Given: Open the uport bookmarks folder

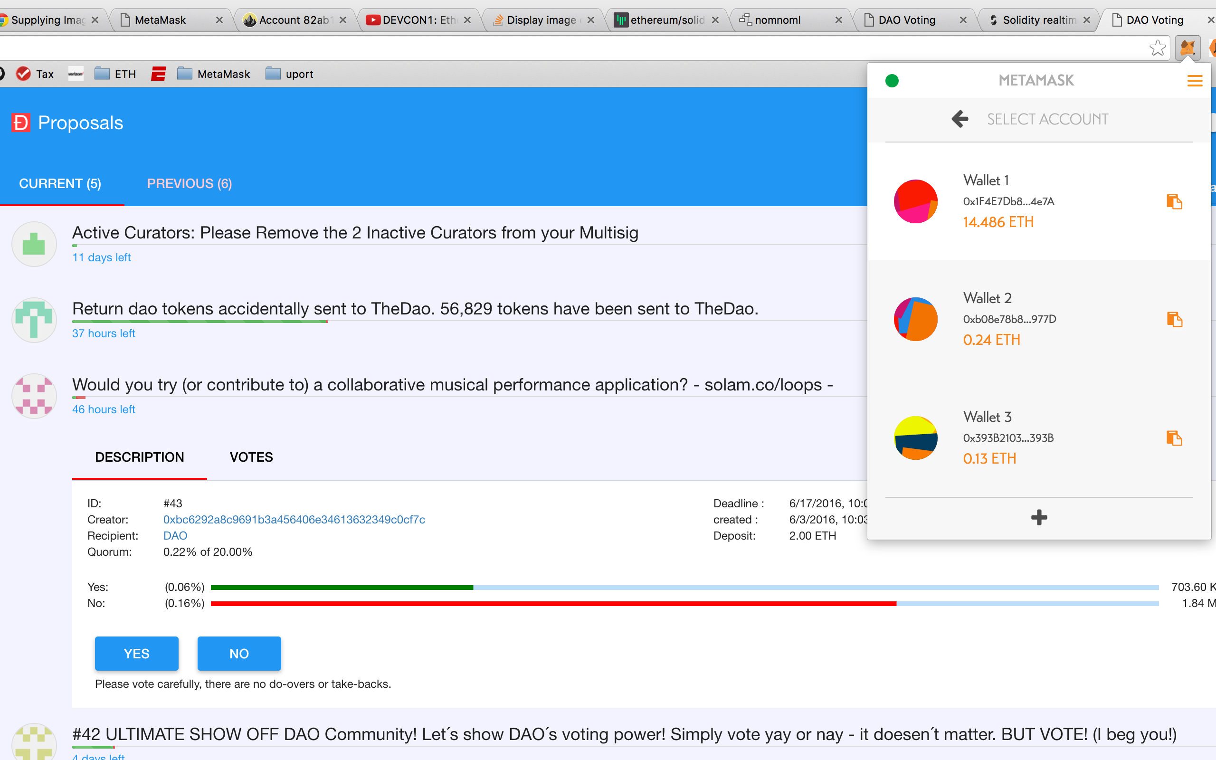Looking at the screenshot, I should click(289, 74).
